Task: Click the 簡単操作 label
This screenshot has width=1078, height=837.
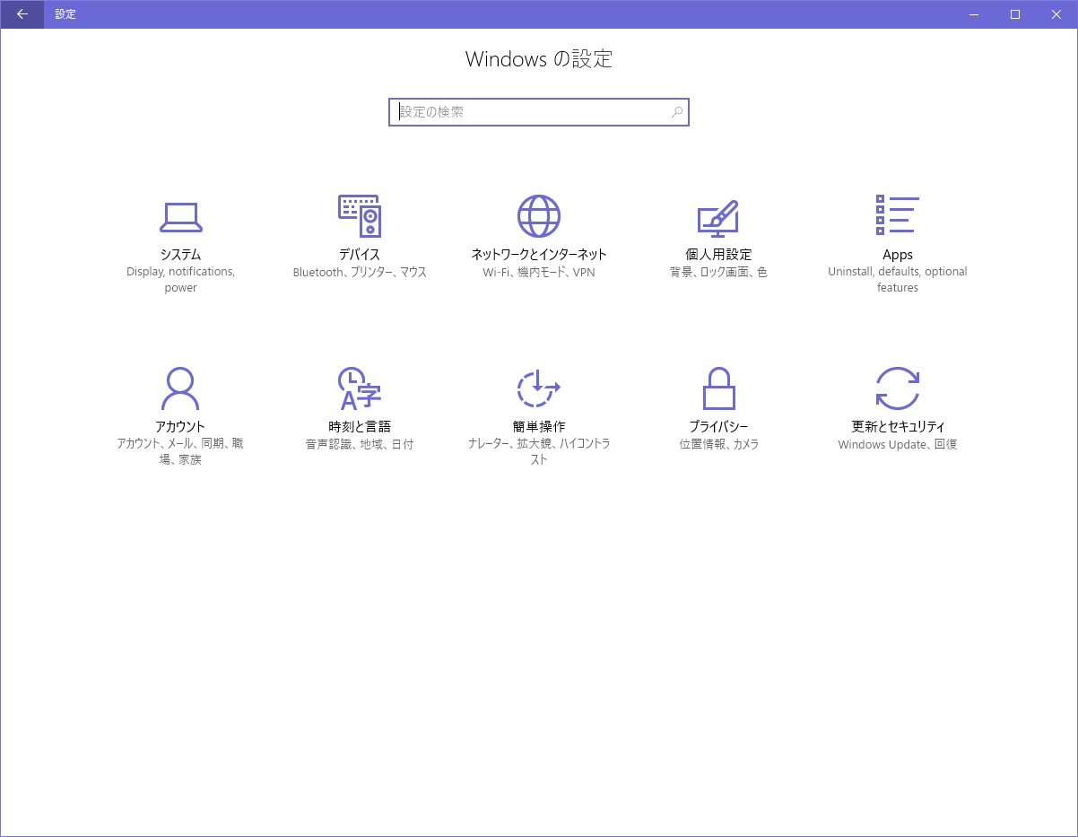Action: [x=539, y=427]
